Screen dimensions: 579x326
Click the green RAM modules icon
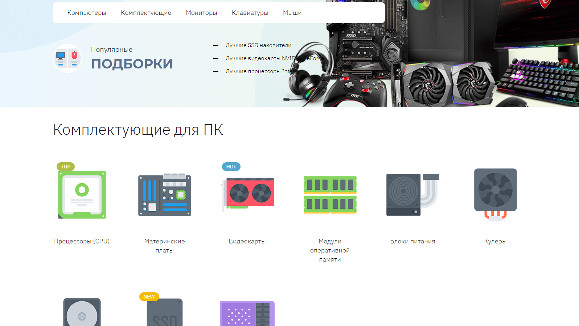[x=330, y=195]
